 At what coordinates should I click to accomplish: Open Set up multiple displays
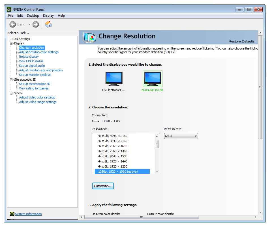(35, 75)
